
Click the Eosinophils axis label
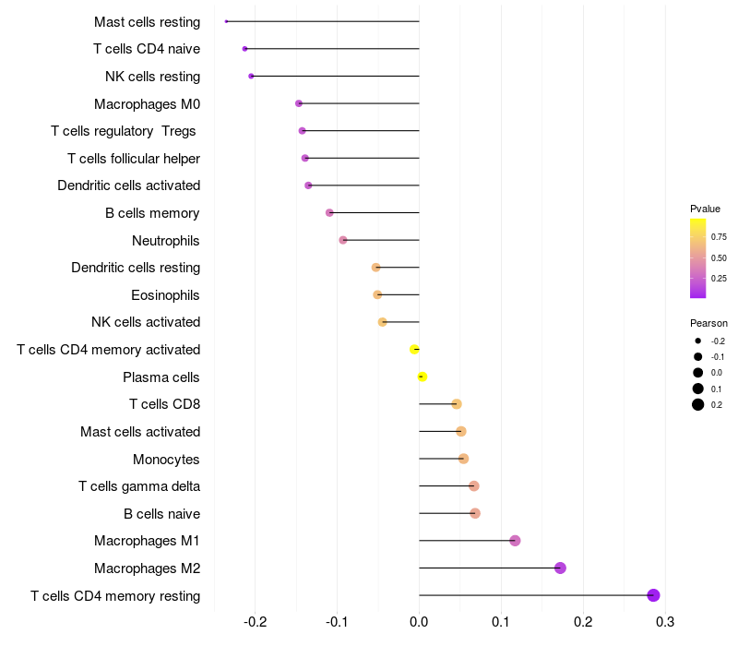coord(165,295)
